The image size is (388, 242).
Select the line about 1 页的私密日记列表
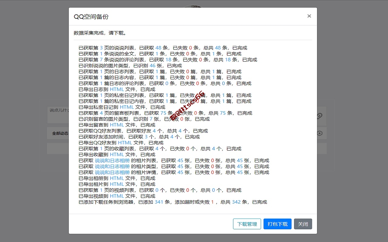(165, 95)
